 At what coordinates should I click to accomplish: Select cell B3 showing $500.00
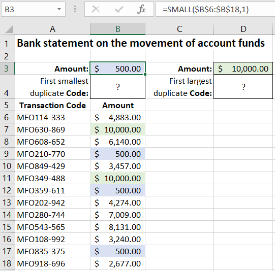pos(118,69)
